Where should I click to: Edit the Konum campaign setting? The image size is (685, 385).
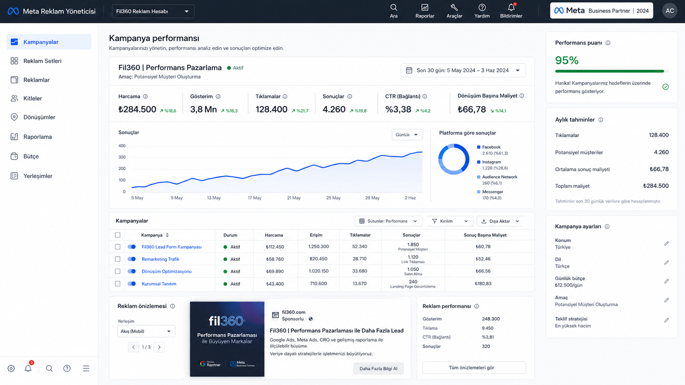[x=667, y=243]
